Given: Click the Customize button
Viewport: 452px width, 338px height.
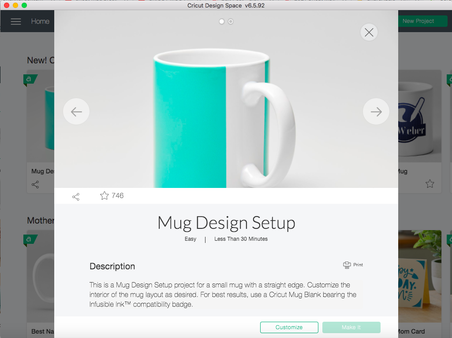Looking at the screenshot, I should [x=289, y=327].
